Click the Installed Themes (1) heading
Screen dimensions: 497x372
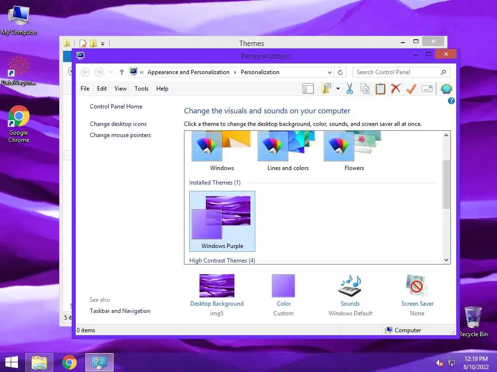pos(215,183)
